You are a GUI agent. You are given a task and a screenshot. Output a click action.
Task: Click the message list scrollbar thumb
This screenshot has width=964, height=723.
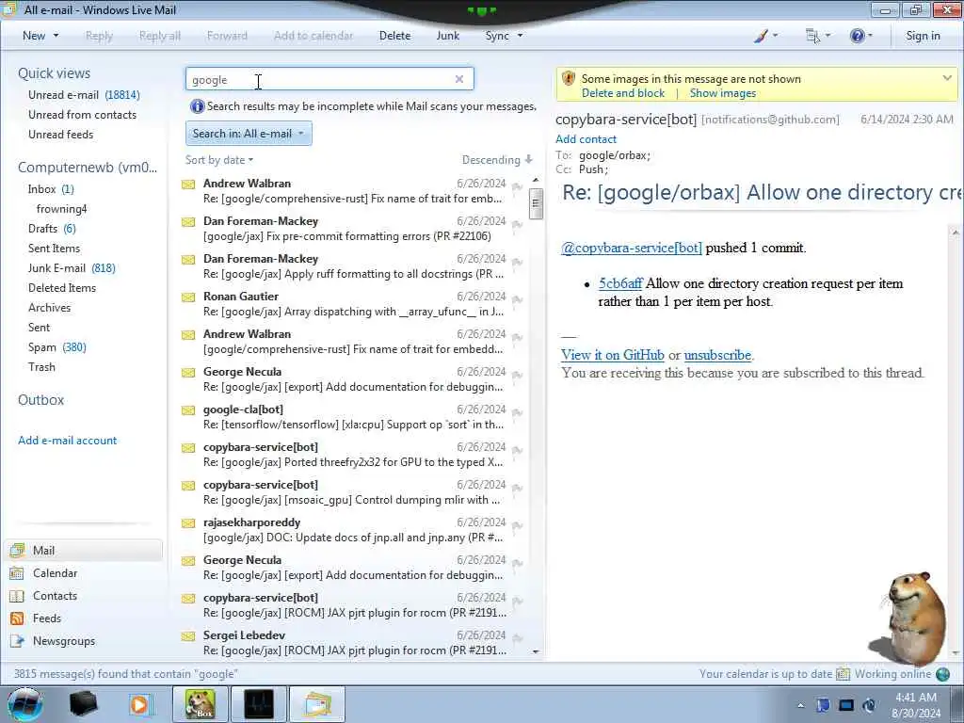pos(536,203)
